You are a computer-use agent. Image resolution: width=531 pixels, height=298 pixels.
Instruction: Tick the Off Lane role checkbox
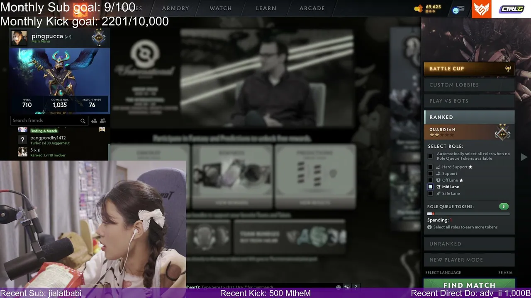(430, 180)
